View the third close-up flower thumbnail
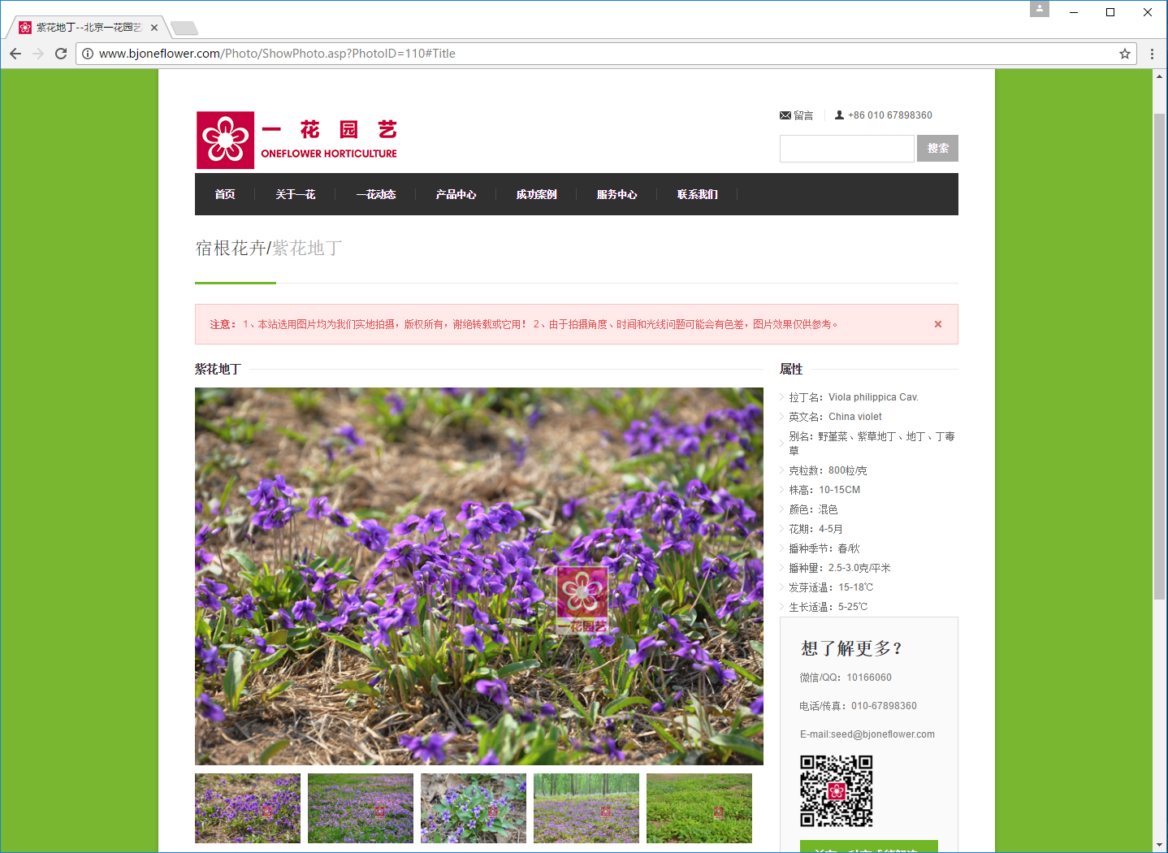1168x853 pixels. [474, 808]
